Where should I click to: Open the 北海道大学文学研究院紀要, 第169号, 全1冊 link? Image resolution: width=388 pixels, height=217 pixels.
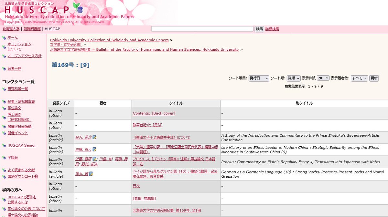tap(167, 210)
